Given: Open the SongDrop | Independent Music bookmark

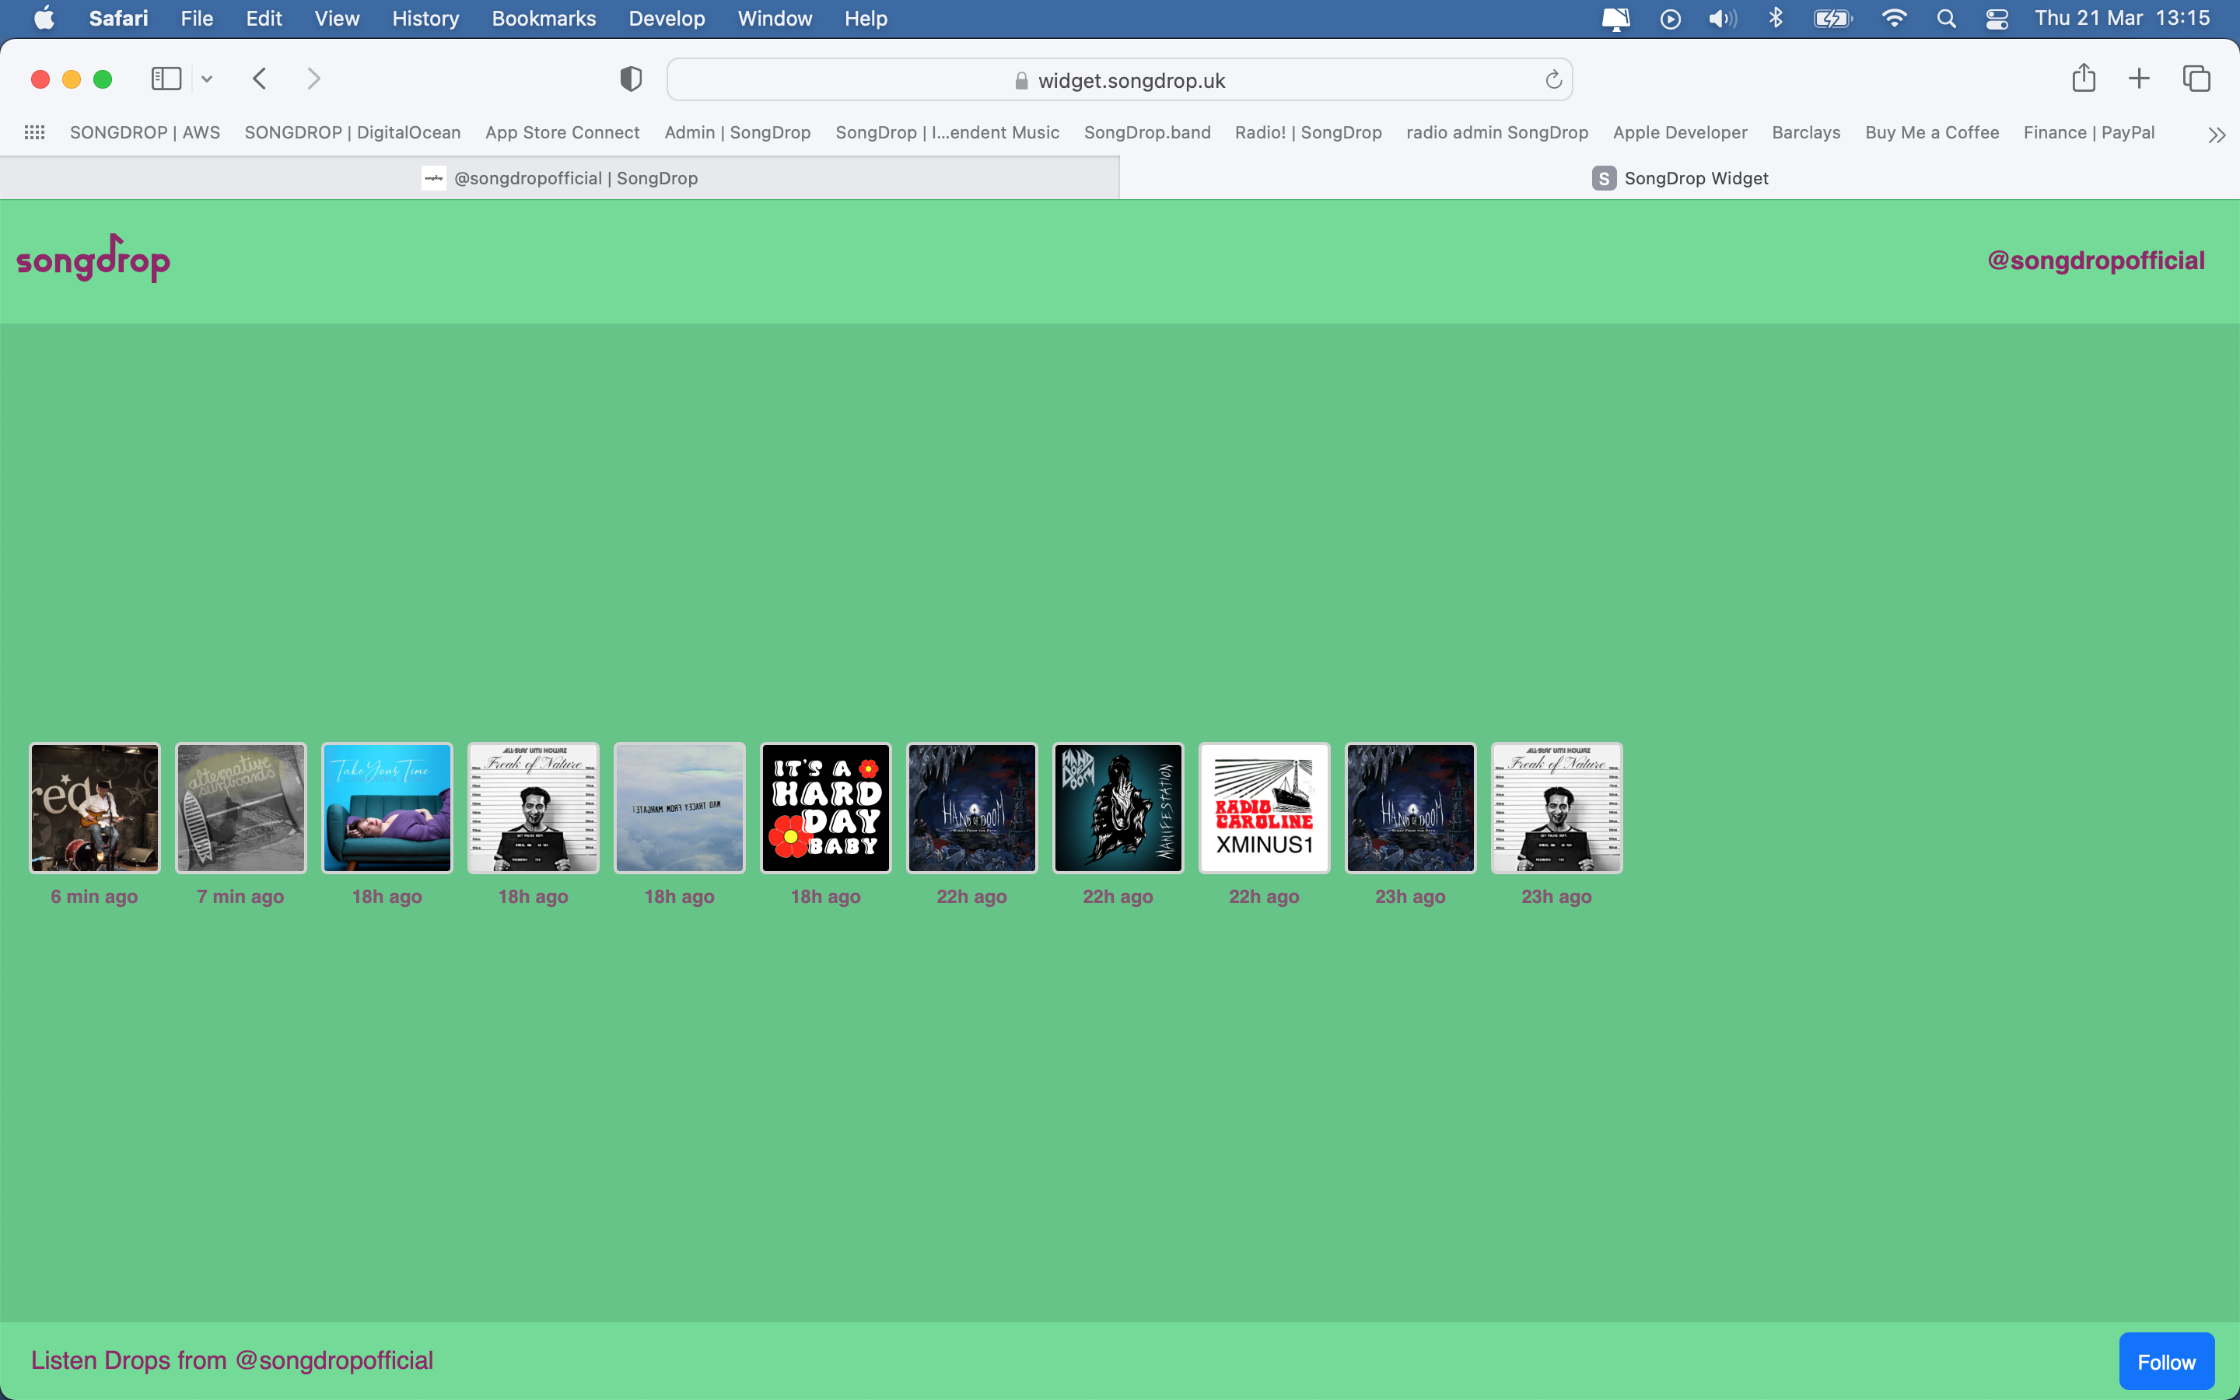Looking at the screenshot, I should (947, 132).
